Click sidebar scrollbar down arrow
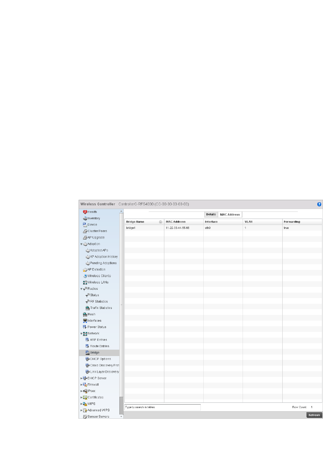The width and height of the screenshot is (323, 474). click(x=121, y=417)
